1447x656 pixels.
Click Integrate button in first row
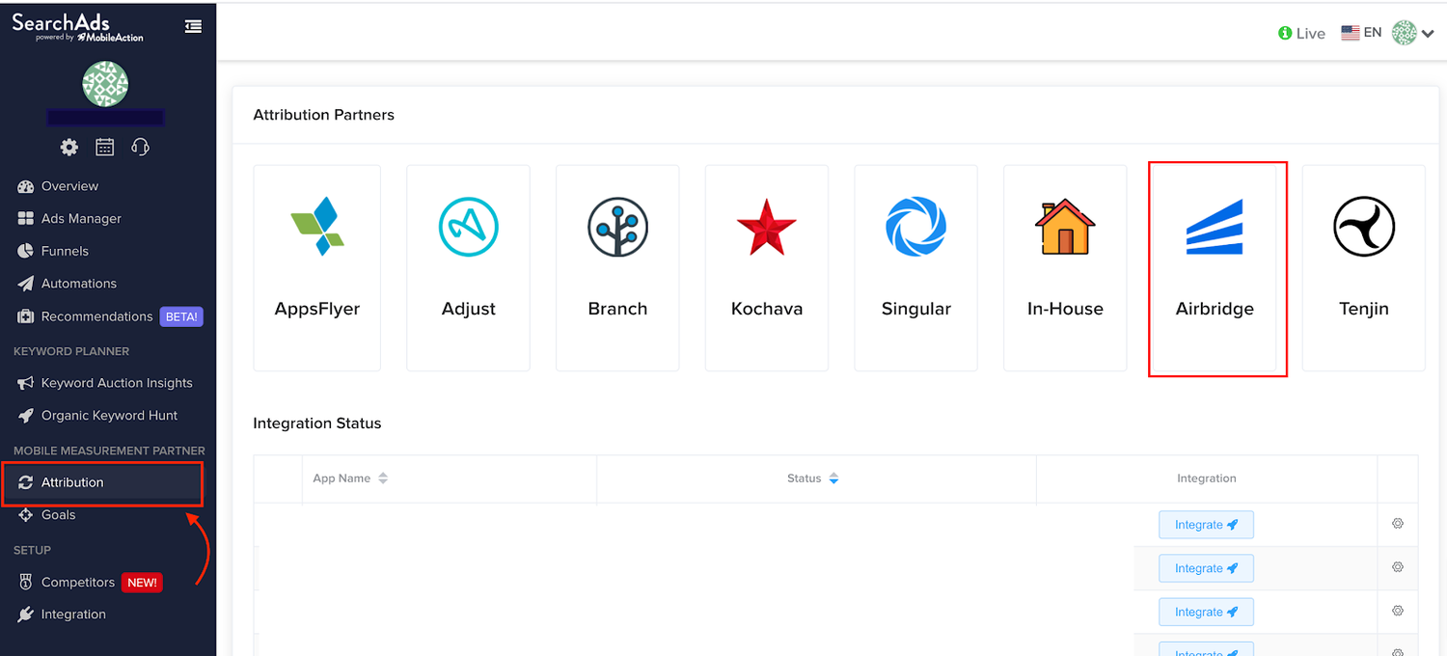tap(1206, 525)
